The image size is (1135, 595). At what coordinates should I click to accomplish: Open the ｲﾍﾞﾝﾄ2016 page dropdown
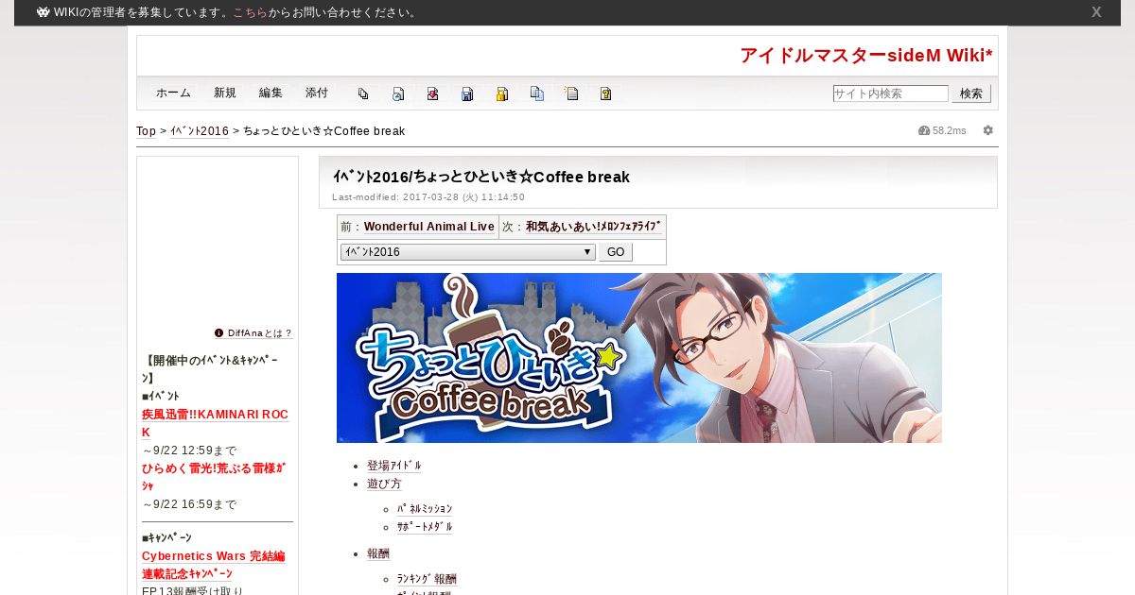coord(468,252)
